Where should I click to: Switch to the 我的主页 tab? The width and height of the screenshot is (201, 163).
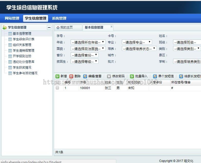[68, 27]
